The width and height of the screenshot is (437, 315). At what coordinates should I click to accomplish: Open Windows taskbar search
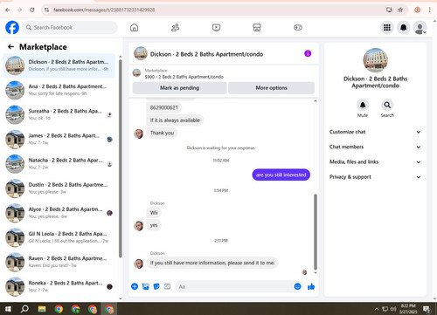point(25,309)
